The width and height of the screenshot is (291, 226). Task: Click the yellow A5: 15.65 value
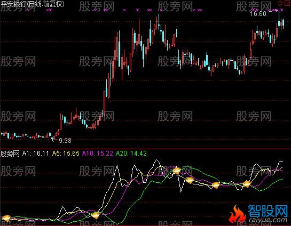(66, 154)
